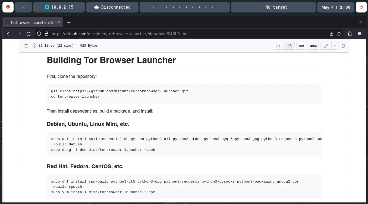Bookmark this page with star icon
The width and height of the screenshot is (368, 204).
339,34
